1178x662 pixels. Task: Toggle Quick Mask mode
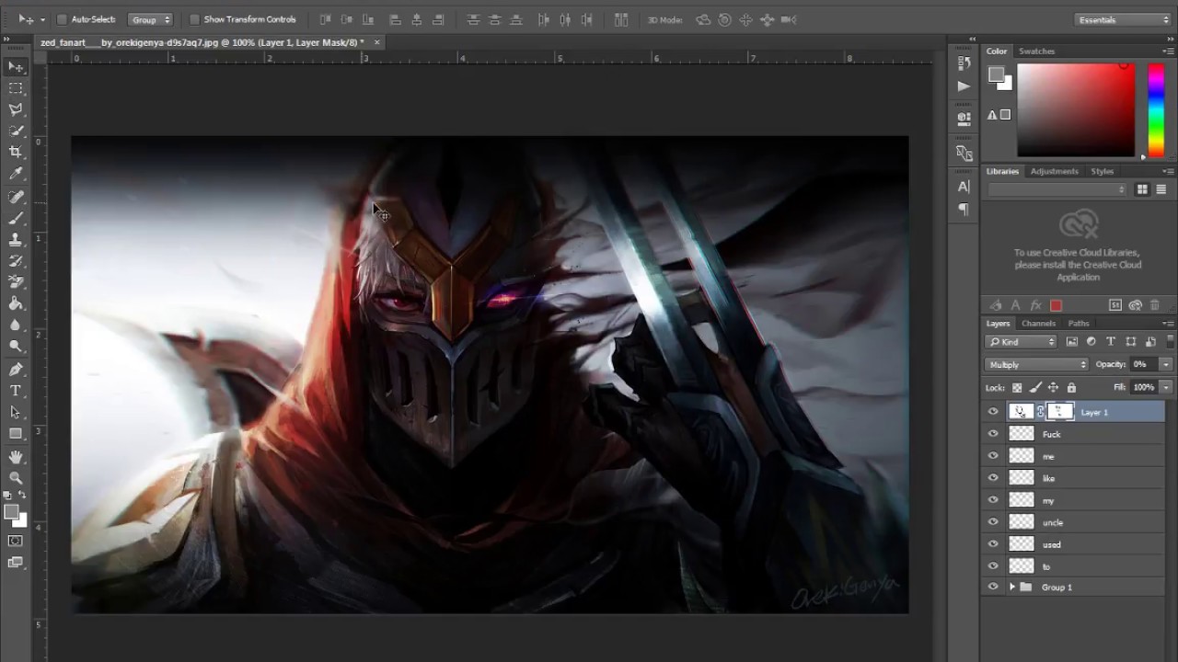click(16, 541)
